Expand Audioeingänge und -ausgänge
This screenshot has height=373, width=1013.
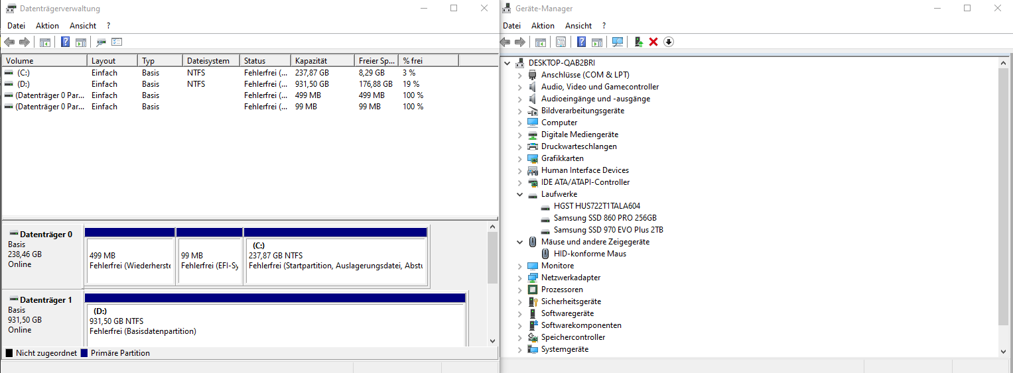(x=520, y=99)
